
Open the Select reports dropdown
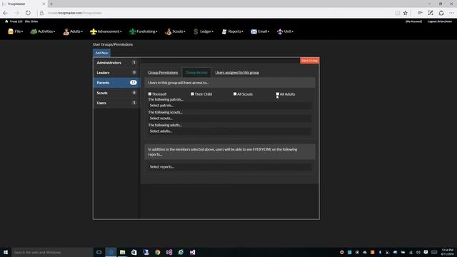pyautogui.click(x=229, y=166)
